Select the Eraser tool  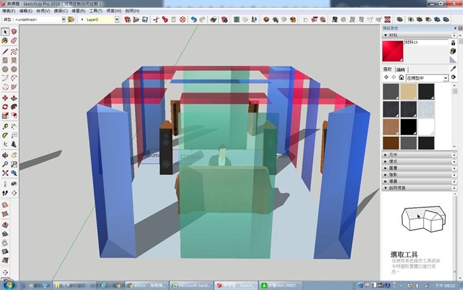click(x=14, y=41)
